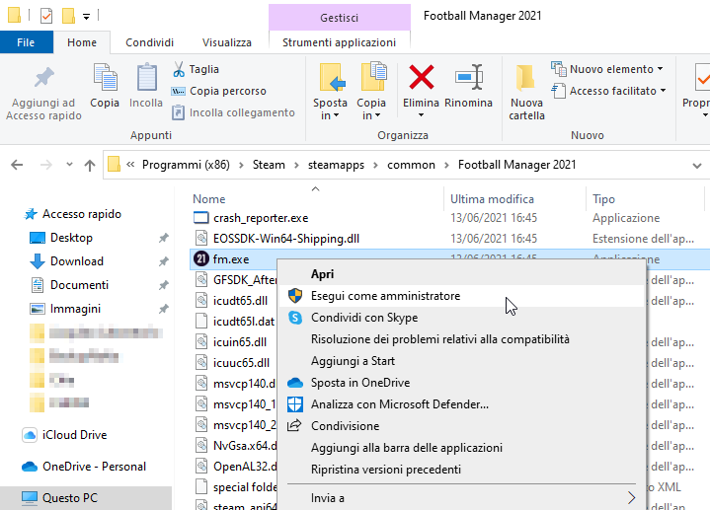Expand the Invia a submenu
Screen dimensions: 710x510
(461, 498)
